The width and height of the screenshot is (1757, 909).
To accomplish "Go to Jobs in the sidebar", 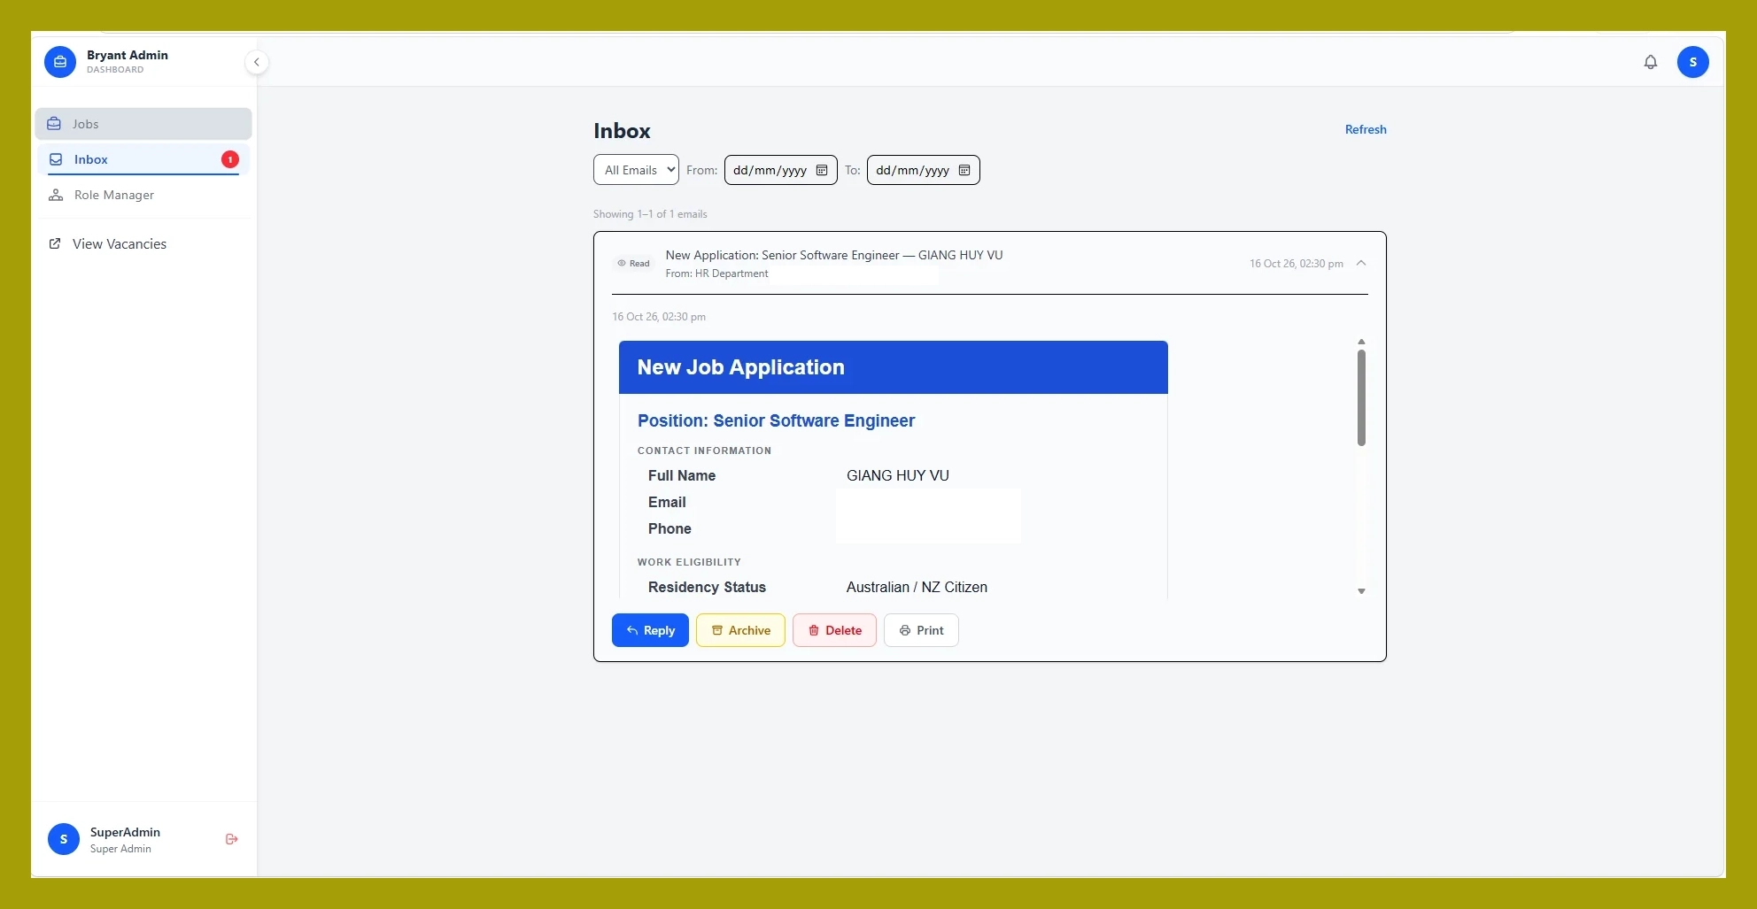I will point(143,124).
